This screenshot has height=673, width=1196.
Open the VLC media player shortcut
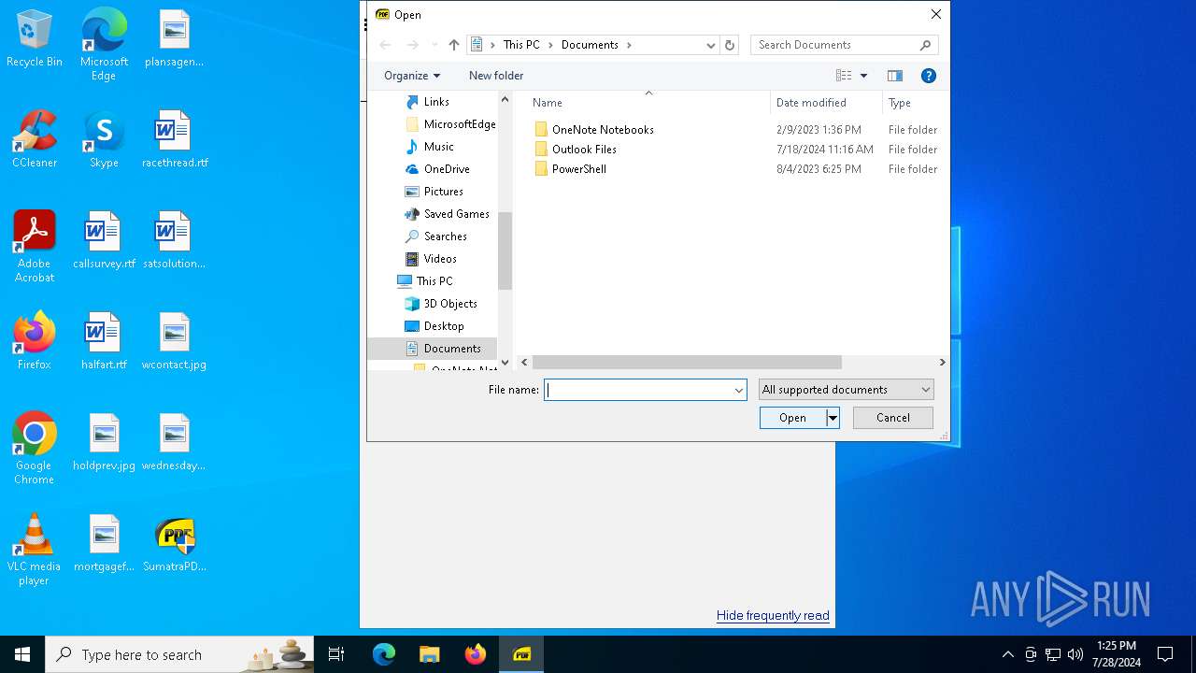point(35,550)
